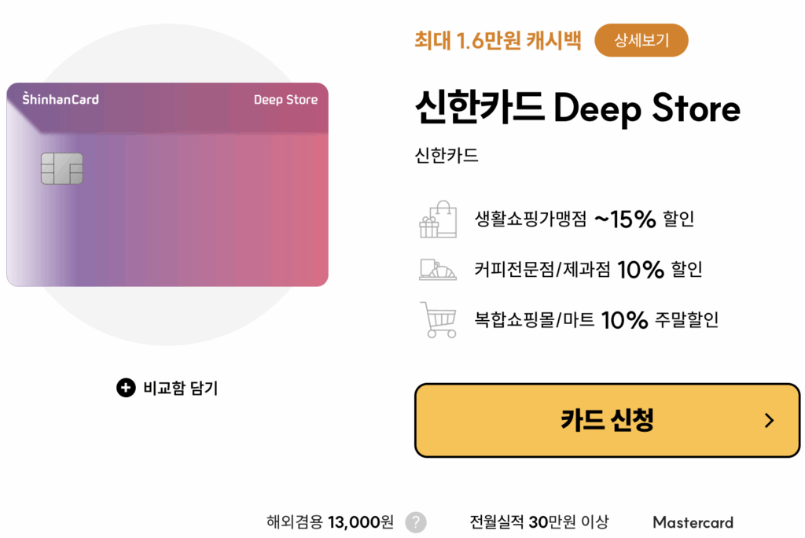Click the plus icon beside 비교함 담기
Screen dimensions: 805x538
[x=126, y=388]
